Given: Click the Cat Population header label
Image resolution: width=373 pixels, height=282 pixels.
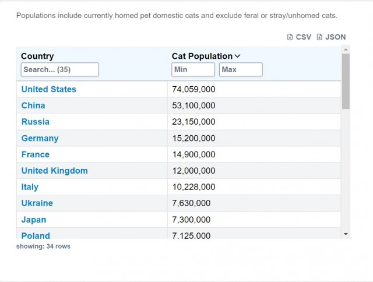Looking at the screenshot, I should click(202, 57).
